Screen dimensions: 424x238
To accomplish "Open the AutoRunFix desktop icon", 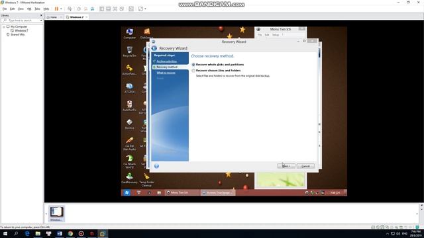I will 130,106.
